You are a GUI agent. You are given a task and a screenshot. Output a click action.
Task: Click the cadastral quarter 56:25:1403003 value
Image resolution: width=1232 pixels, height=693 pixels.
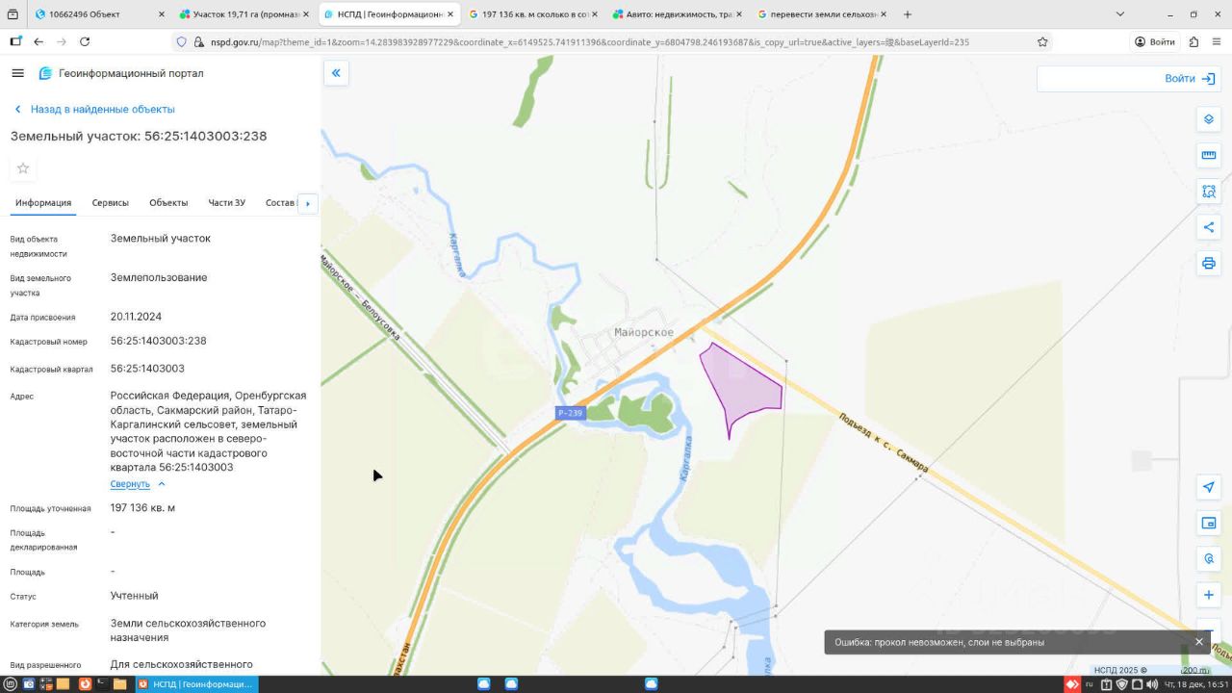click(147, 369)
